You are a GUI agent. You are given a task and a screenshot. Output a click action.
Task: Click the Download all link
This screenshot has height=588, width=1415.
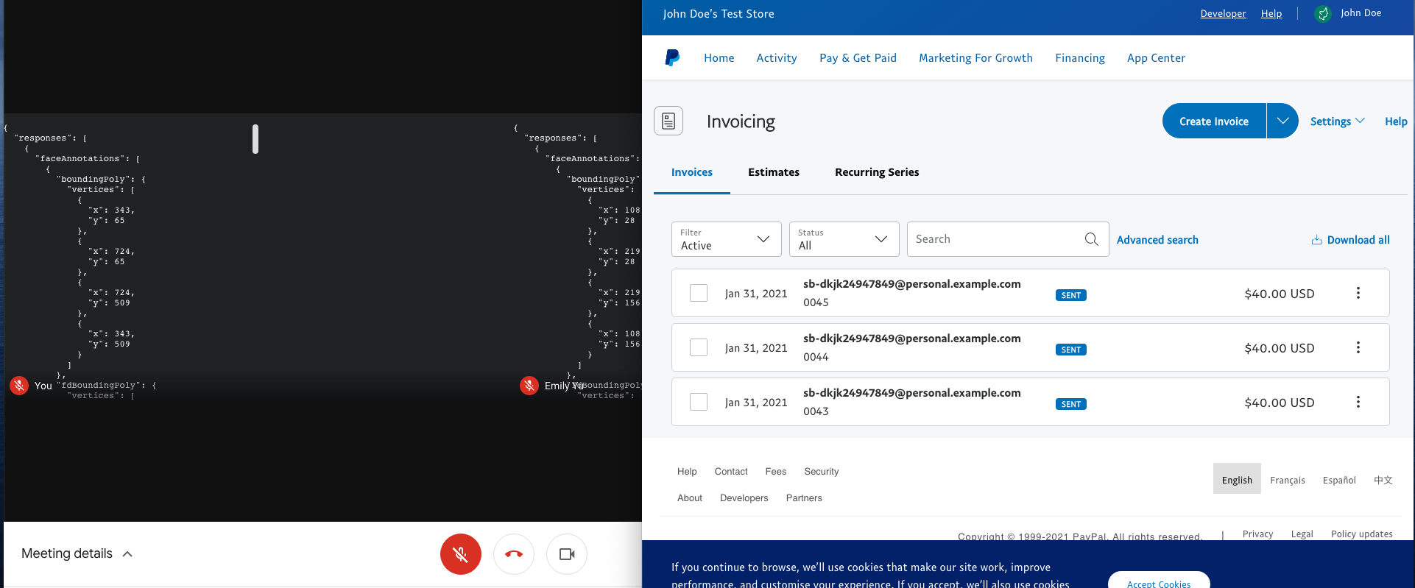pyautogui.click(x=1358, y=240)
